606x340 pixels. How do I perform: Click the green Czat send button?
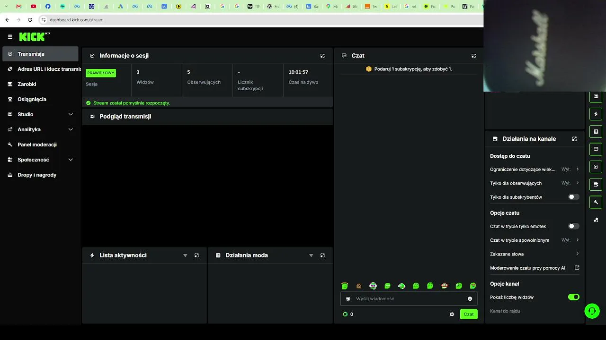(469, 314)
